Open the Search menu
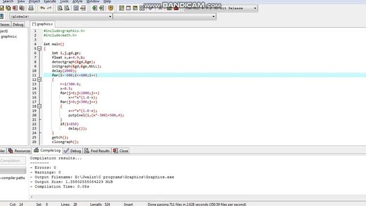This screenshot has height=206, width=366. pyautogui.click(x=7, y=1)
